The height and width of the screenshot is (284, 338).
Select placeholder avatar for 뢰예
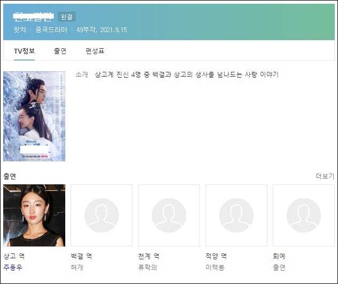(304, 215)
